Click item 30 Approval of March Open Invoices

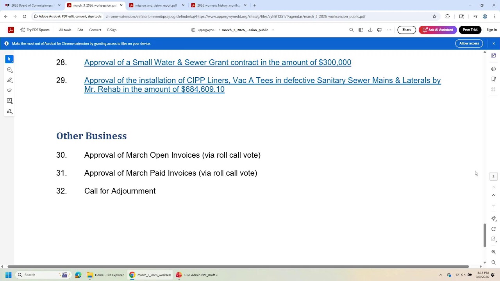point(172,155)
